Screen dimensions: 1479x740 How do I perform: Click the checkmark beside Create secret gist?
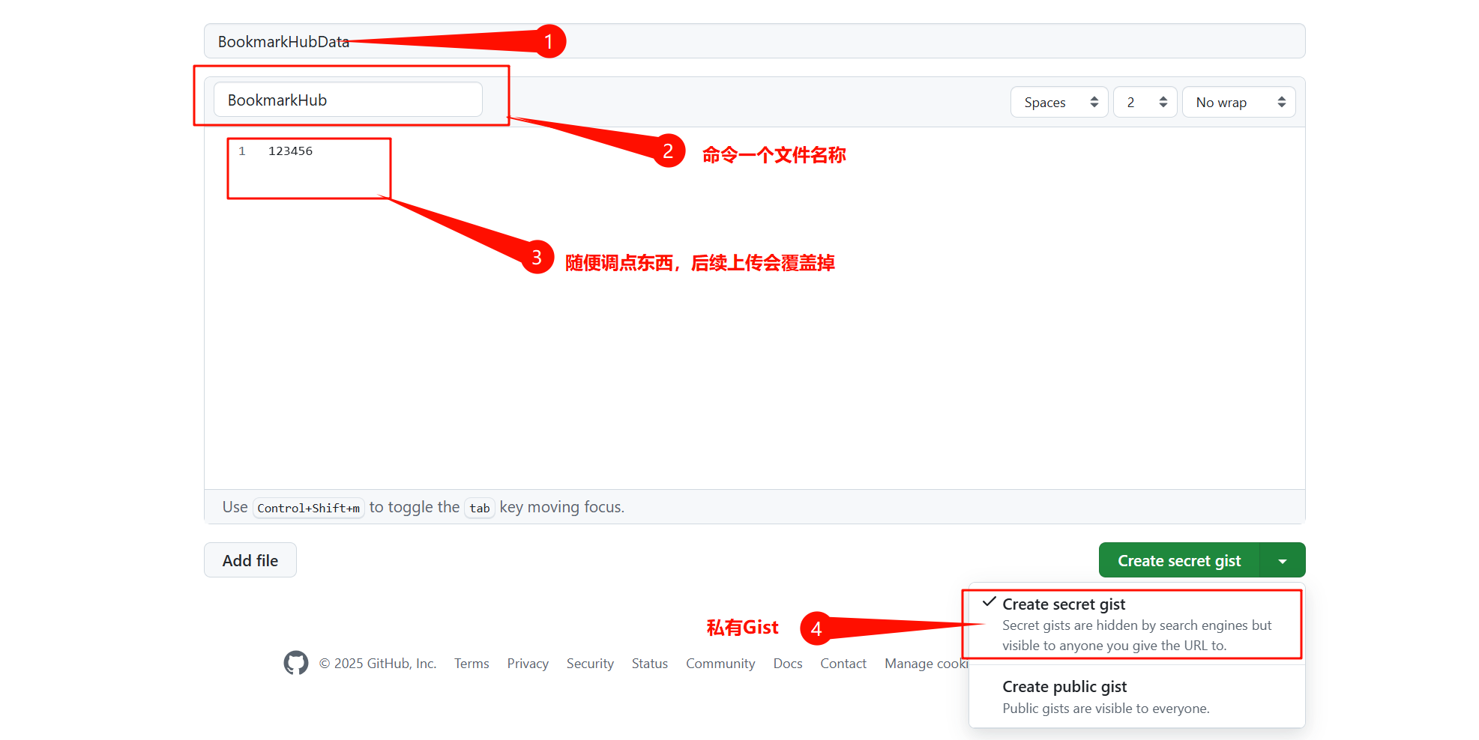989,602
